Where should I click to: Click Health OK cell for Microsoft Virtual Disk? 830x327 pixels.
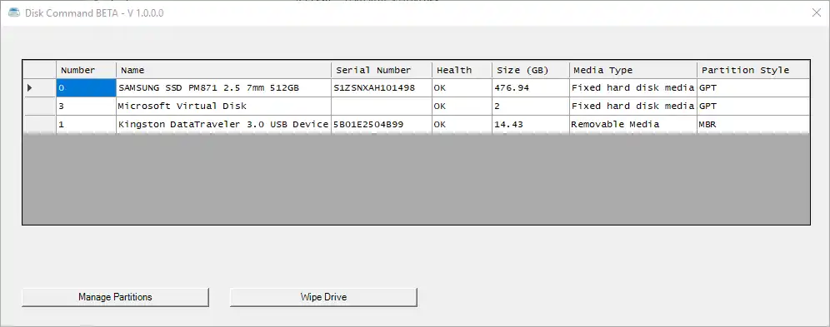tap(462, 107)
